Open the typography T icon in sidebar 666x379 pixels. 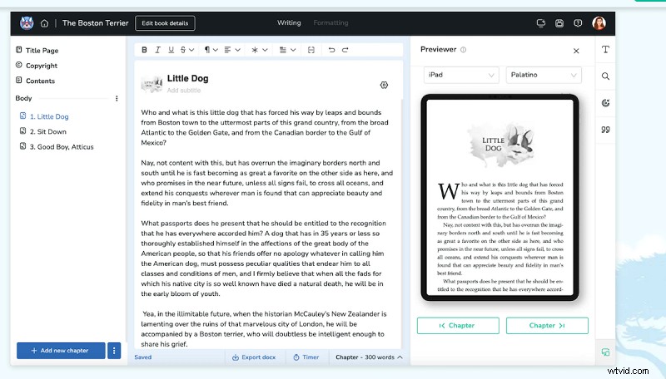[x=606, y=50]
